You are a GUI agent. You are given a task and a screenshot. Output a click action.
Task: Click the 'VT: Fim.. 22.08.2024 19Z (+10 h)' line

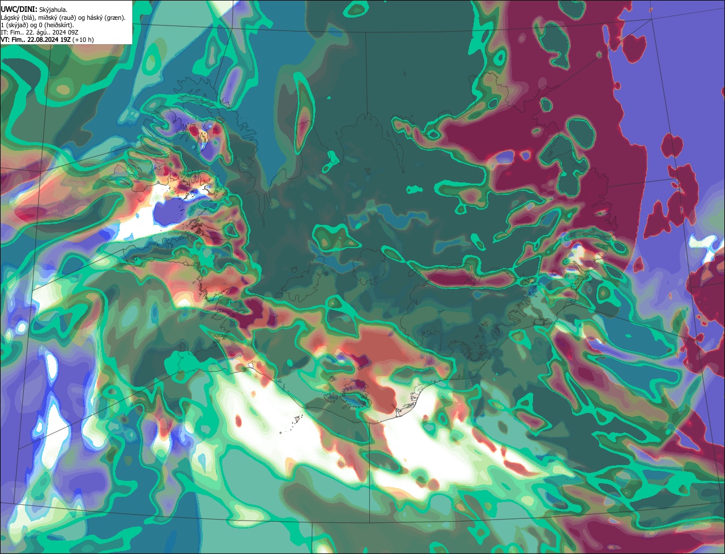(x=48, y=40)
